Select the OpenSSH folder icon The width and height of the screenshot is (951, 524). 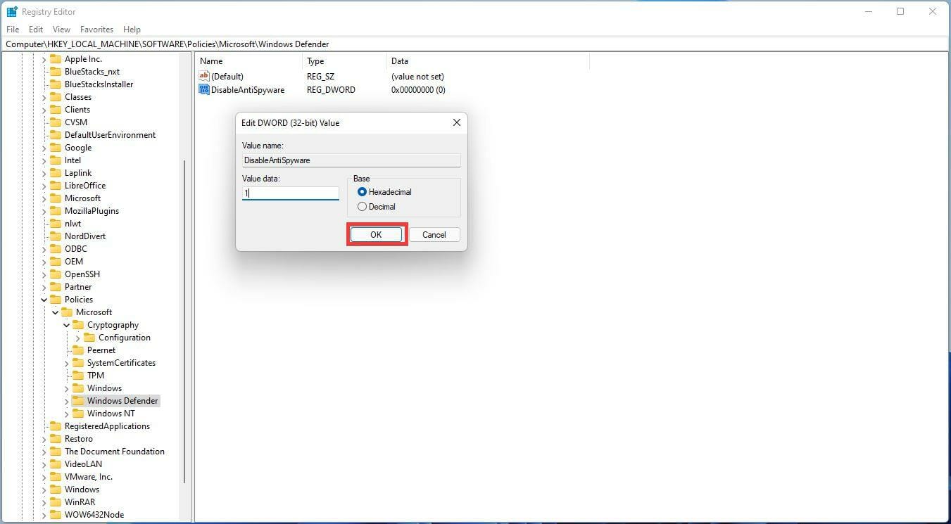[56, 274]
